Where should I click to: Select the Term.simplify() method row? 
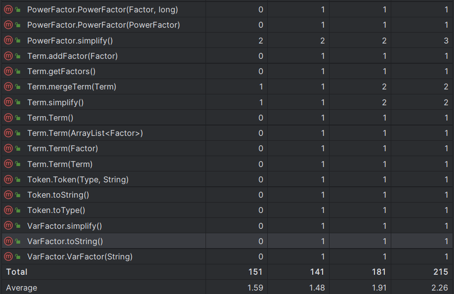click(x=227, y=102)
